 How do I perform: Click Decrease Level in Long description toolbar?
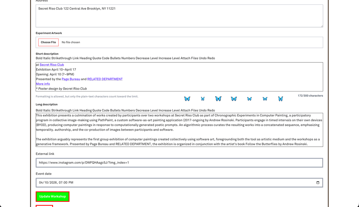[147, 111]
